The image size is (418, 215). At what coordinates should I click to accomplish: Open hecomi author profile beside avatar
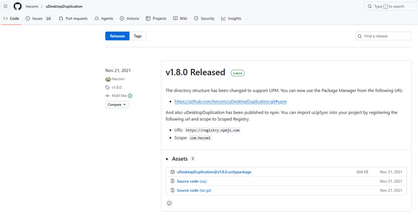(118, 79)
